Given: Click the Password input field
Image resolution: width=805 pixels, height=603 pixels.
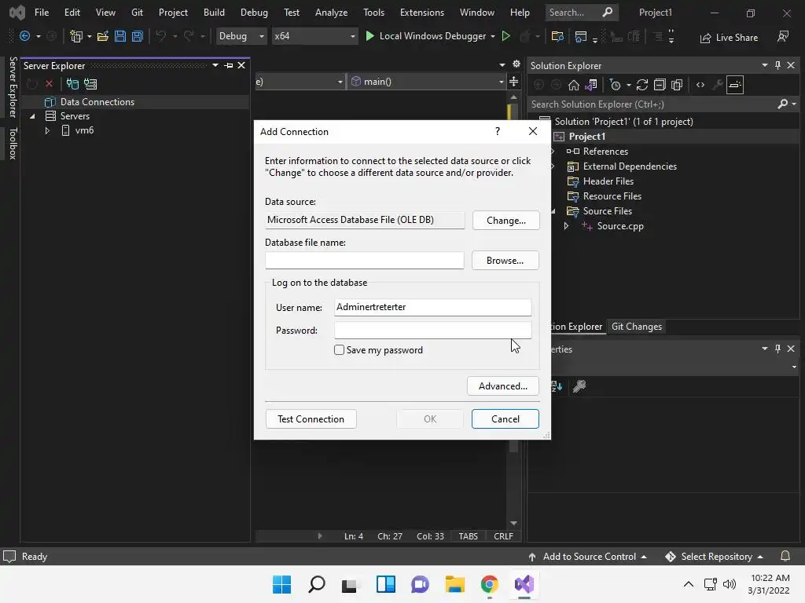Looking at the screenshot, I should (433, 331).
